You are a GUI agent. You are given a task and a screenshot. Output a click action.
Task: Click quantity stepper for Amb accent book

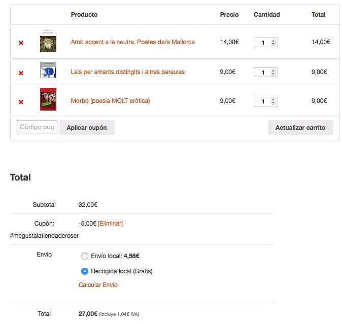click(x=273, y=43)
